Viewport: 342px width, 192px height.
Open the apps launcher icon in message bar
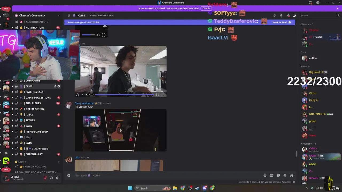click(x=292, y=175)
